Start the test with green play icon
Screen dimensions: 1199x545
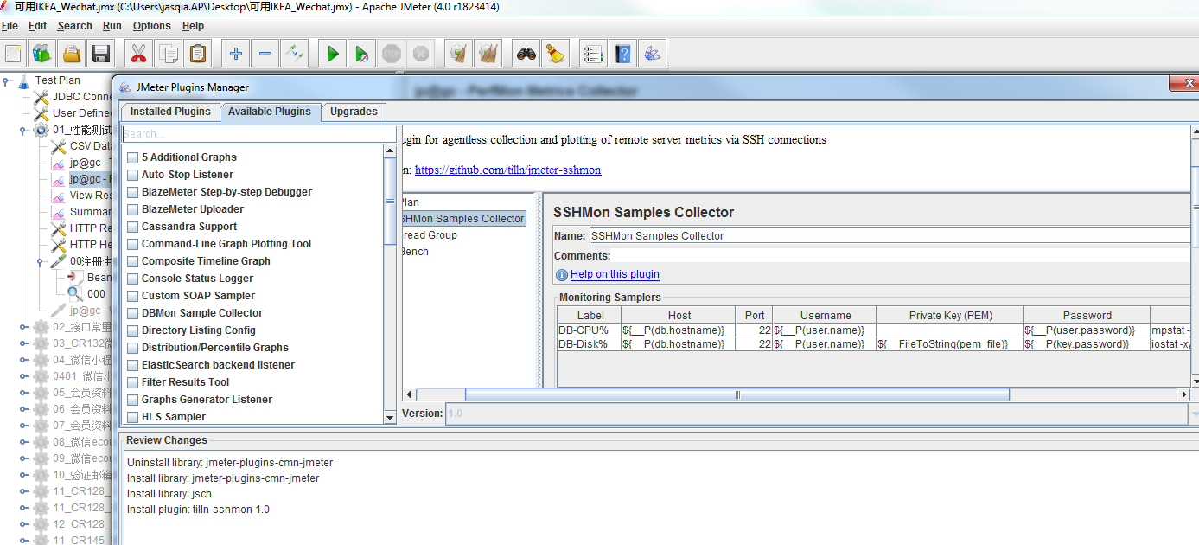click(x=332, y=54)
